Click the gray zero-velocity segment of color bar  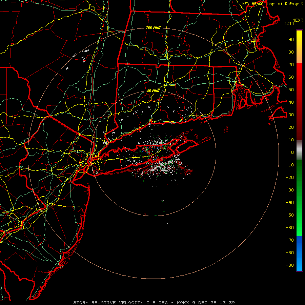point(299,150)
